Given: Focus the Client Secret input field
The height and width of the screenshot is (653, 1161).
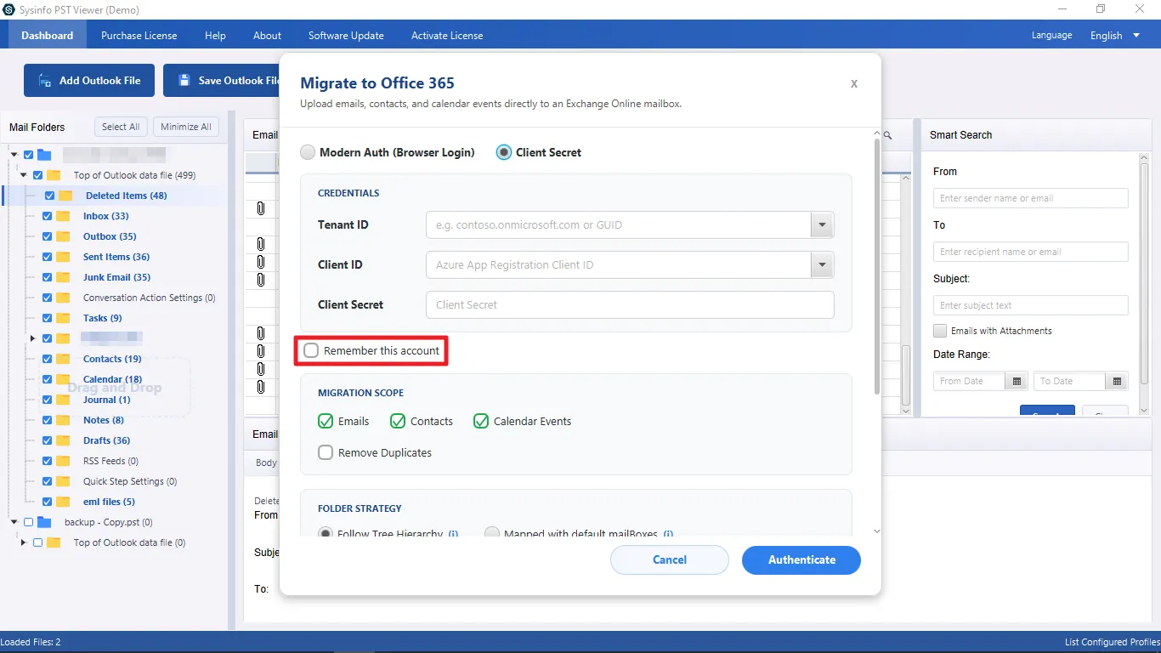Looking at the screenshot, I should [630, 304].
